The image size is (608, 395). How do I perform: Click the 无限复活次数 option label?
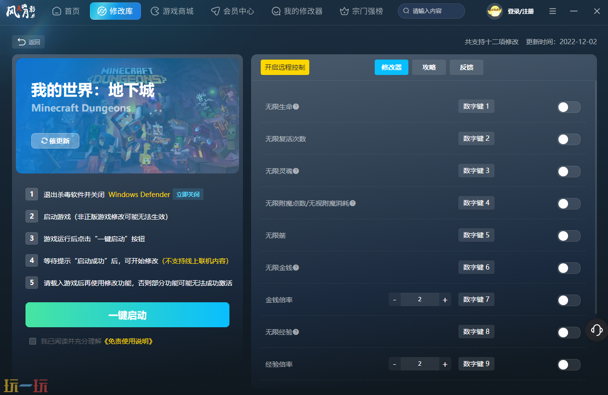tap(286, 139)
